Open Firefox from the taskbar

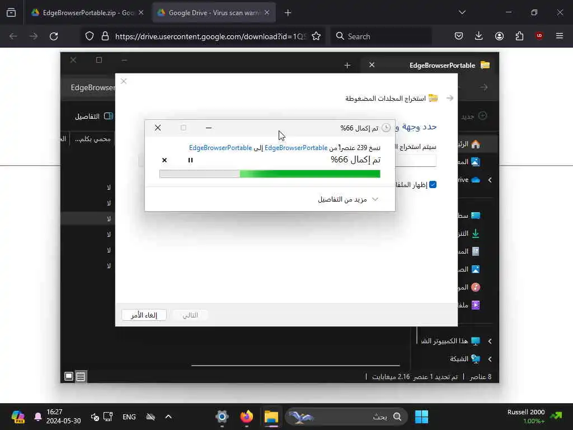tap(247, 417)
